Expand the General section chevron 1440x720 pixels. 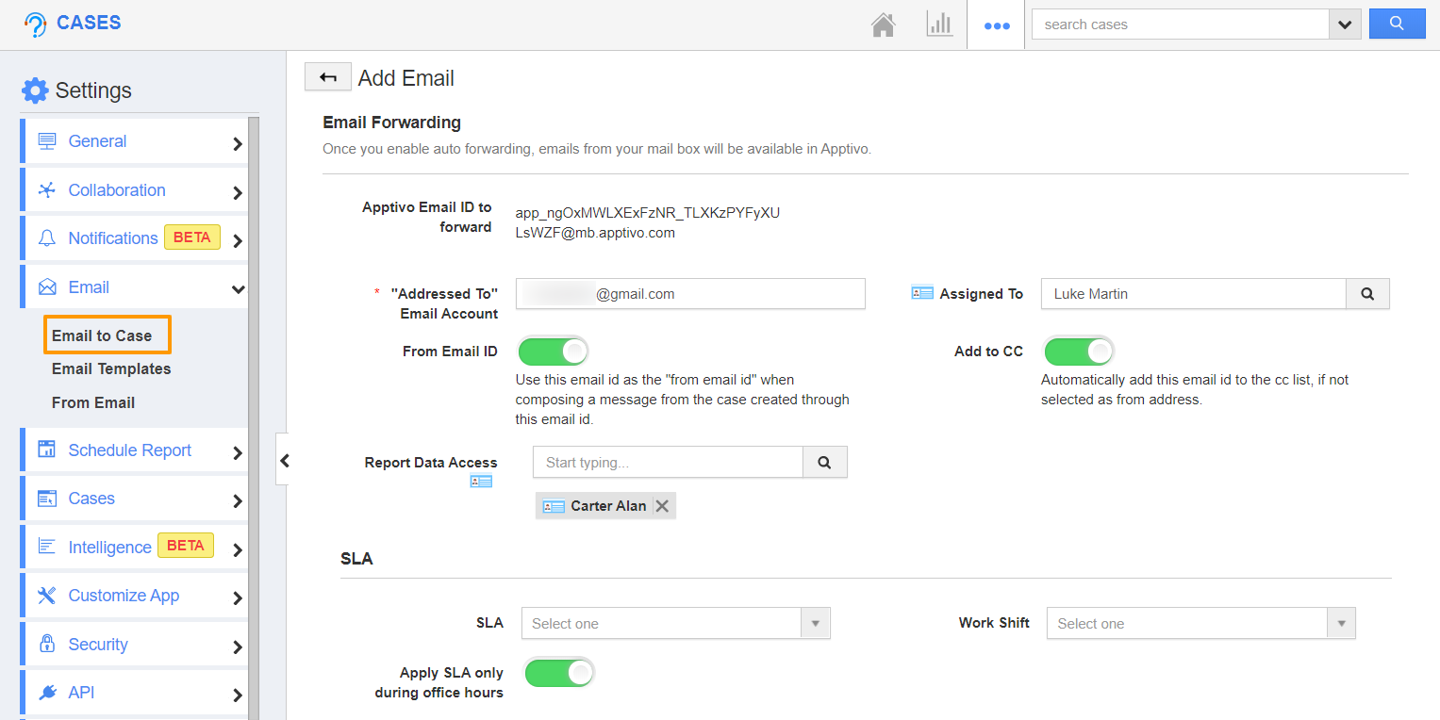click(x=237, y=144)
